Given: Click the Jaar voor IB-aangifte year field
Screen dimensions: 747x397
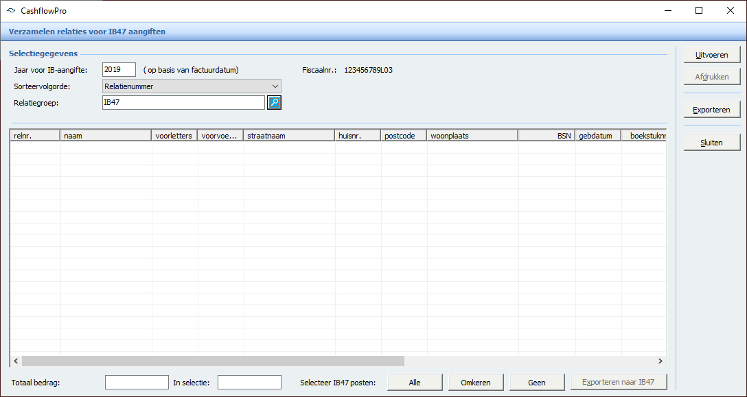Looking at the screenshot, I should tap(119, 69).
